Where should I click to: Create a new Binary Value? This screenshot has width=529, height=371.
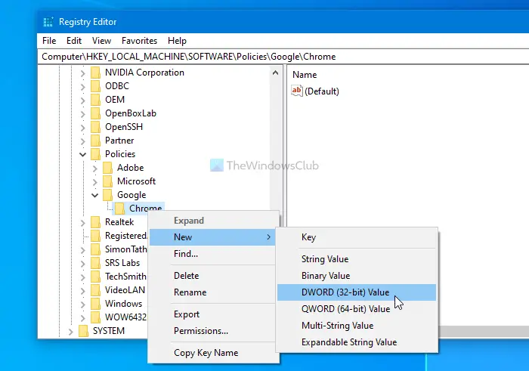(x=357, y=276)
